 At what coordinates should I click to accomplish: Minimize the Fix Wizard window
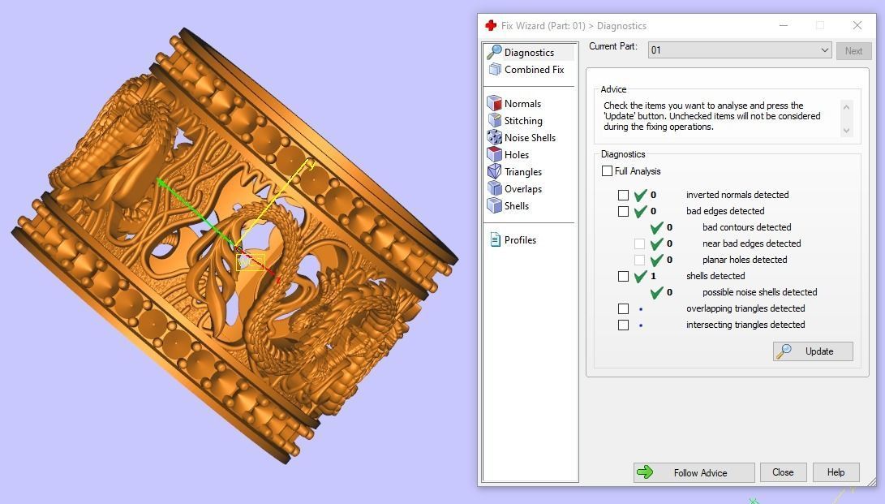(784, 25)
